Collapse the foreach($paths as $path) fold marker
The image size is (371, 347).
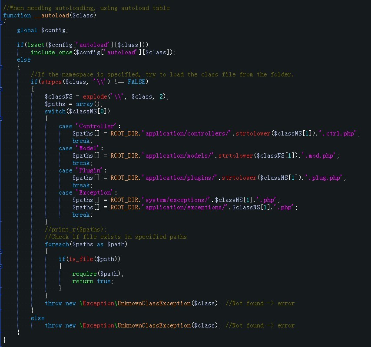pos(1,252)
